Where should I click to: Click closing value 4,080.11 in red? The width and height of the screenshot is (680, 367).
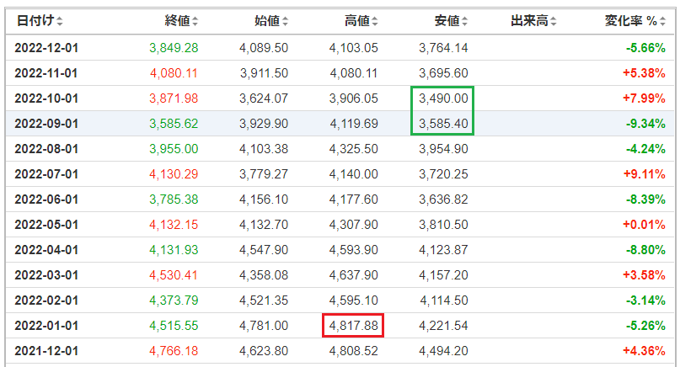tap(174, 72)
